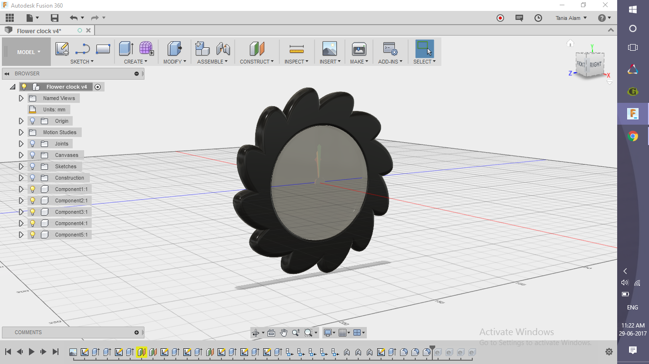Hide Component3:1 using its light bulb
Viewport: 649px width, 364px height.
tap(32, 212)
